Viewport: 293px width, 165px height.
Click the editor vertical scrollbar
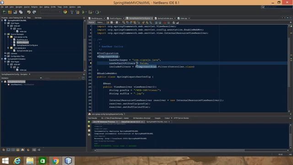(x=288, y=68)
